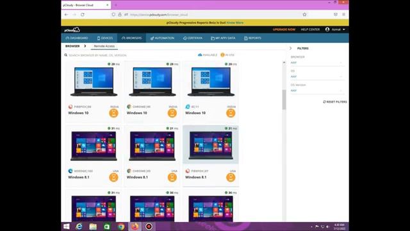Open File Explorer from the taskbar
The height and width of the screenshot is (231, 410).
pos(93,227)
